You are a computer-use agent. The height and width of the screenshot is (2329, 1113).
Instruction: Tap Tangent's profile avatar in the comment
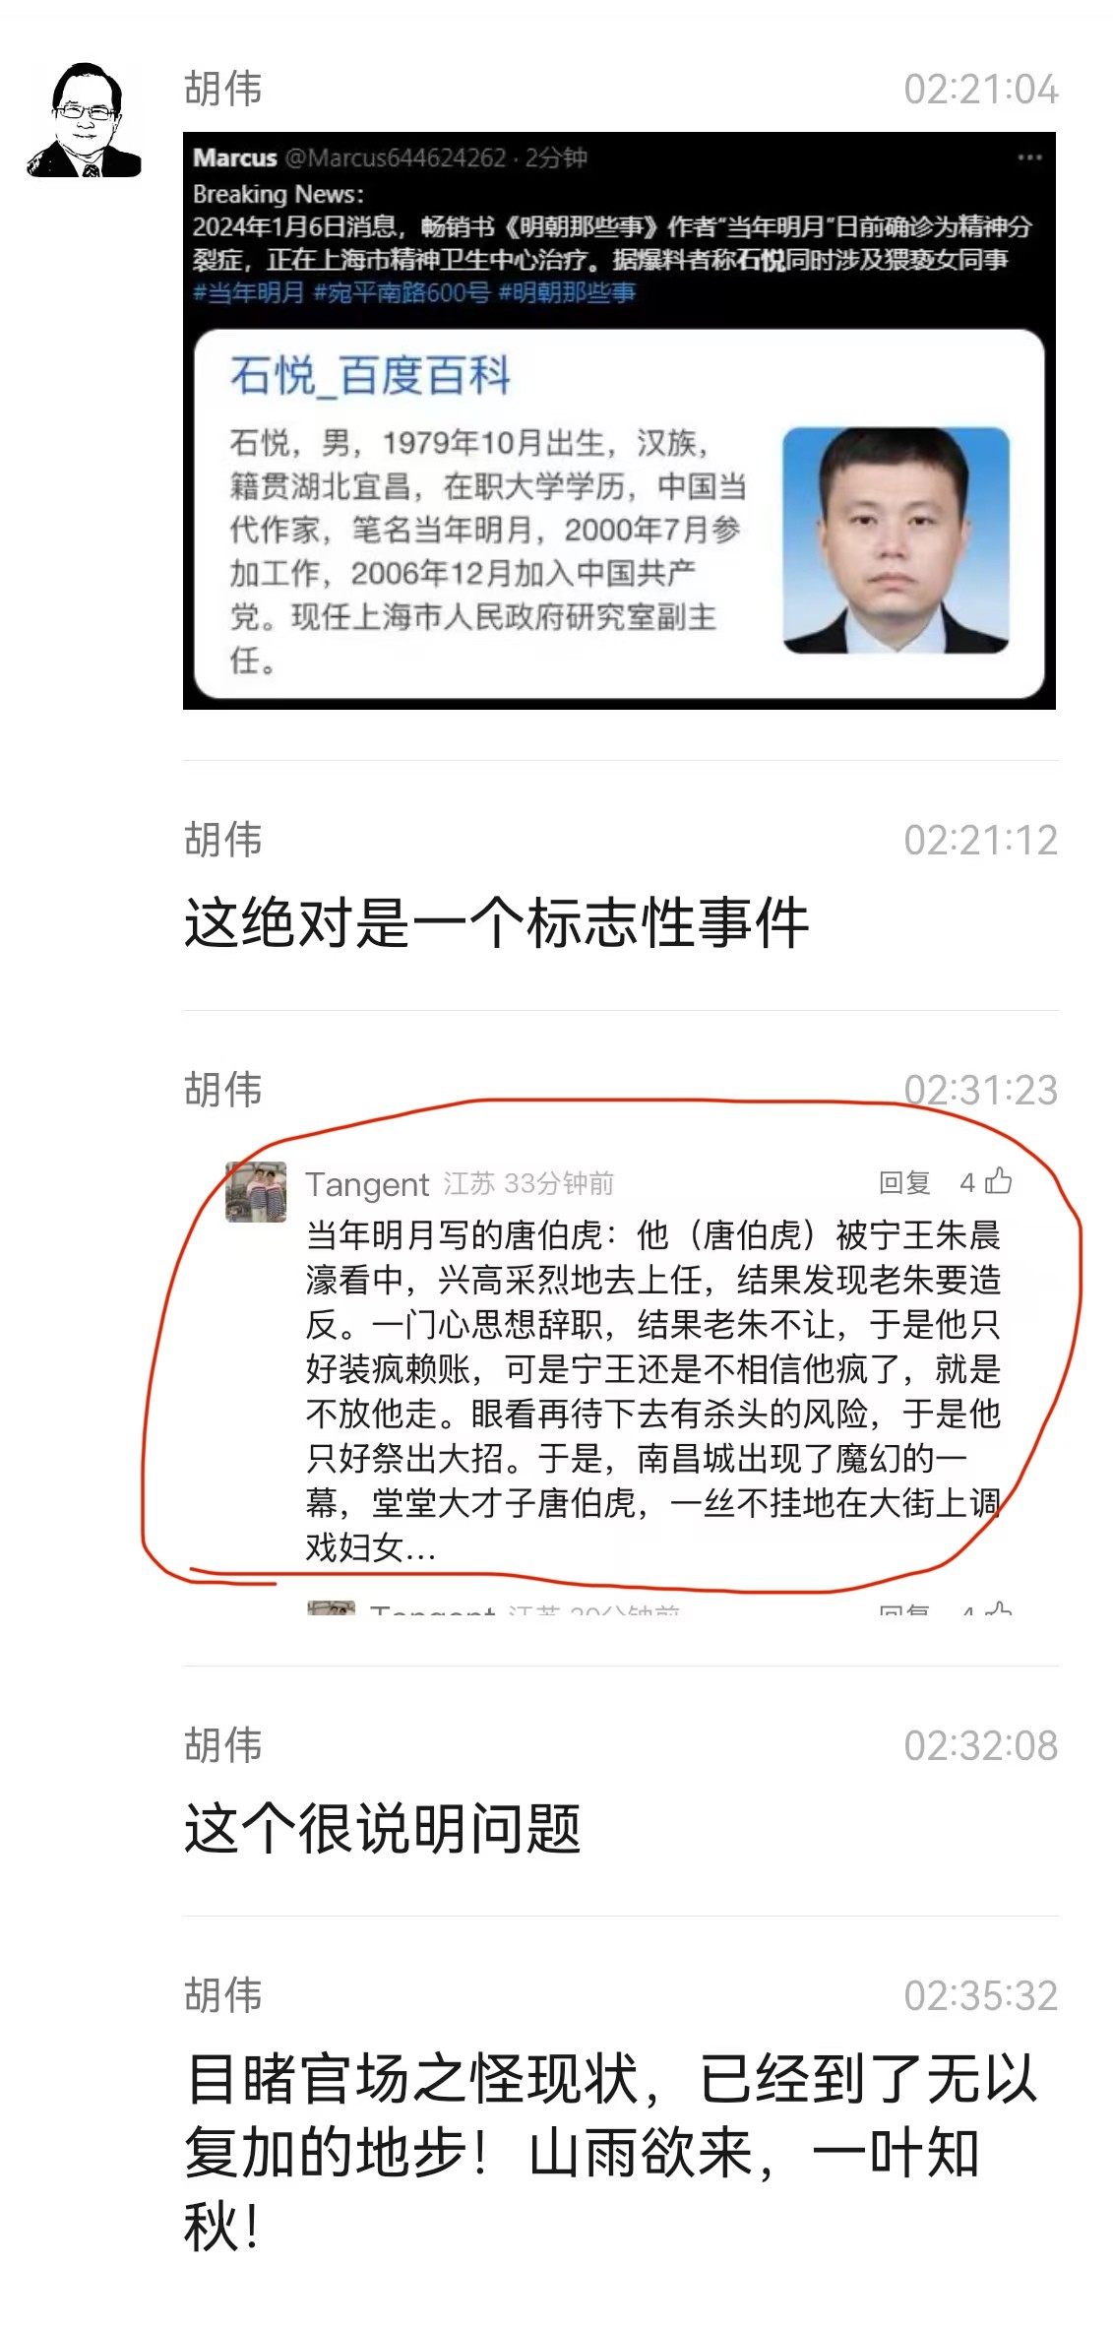click(256, 1192)
